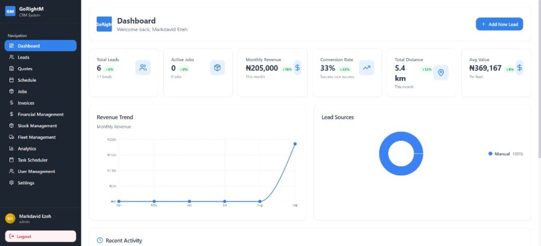Click the Logout button
541x246 pixels.
[40, 236]
